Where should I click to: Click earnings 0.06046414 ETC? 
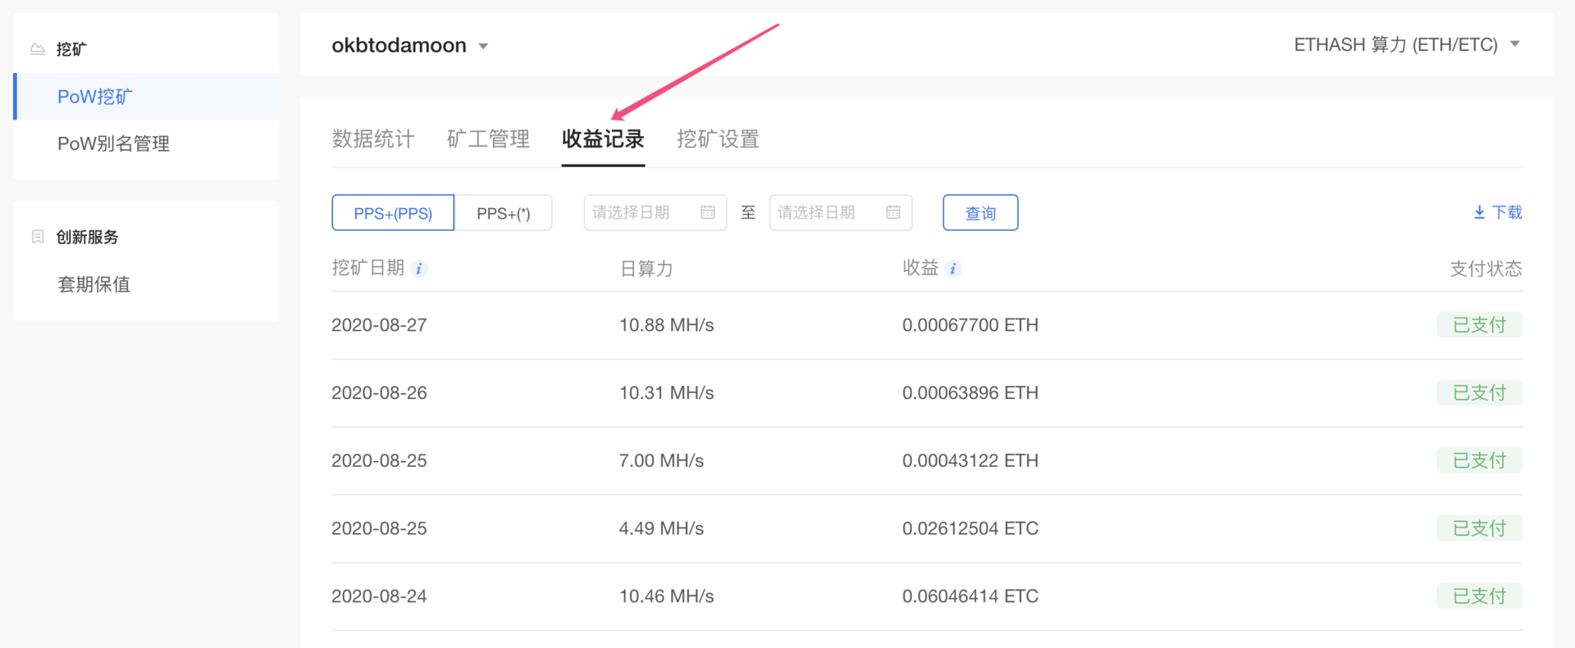(x=970, y=596)
